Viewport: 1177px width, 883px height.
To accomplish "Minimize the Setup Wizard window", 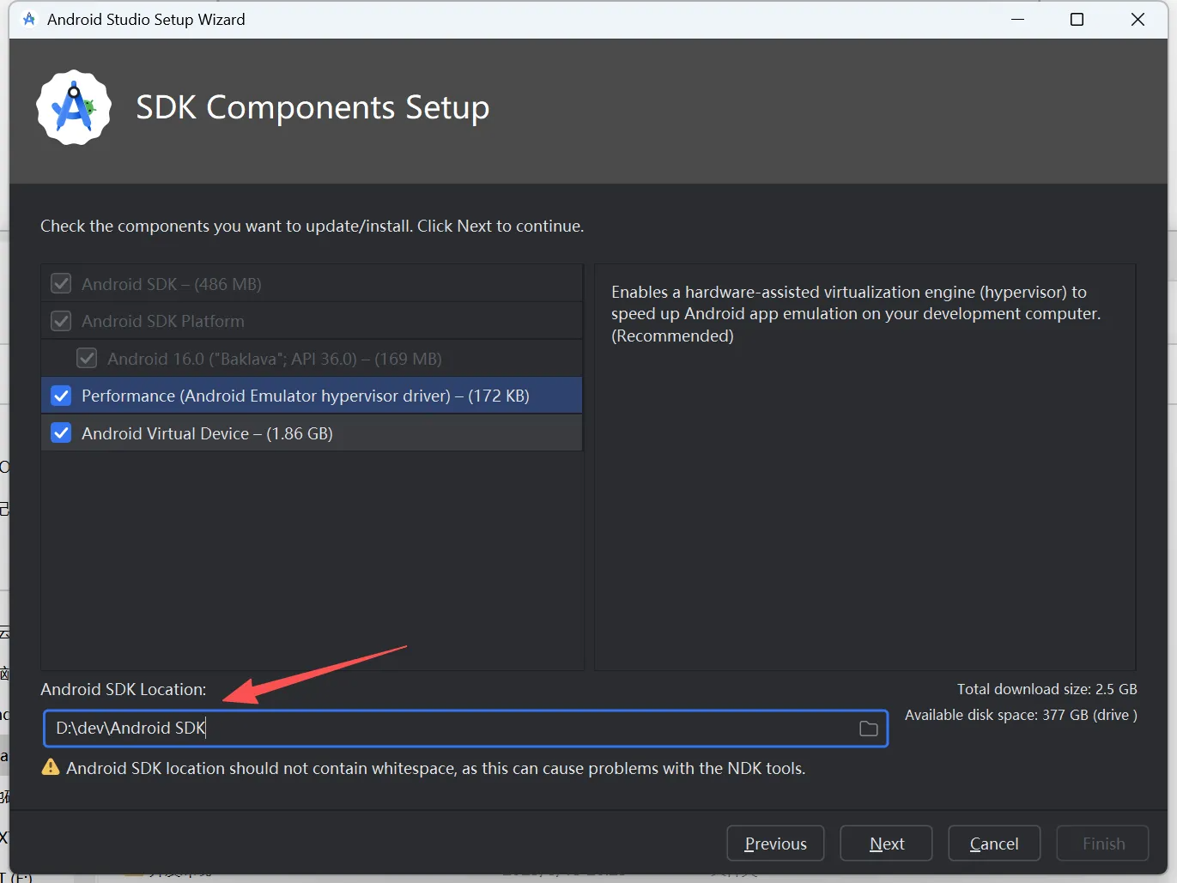I will pyautogui.click(x=1018, y=19).
